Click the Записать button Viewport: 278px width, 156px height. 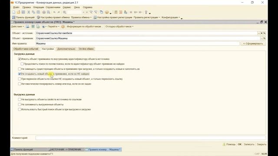click(x=249, y=144)
